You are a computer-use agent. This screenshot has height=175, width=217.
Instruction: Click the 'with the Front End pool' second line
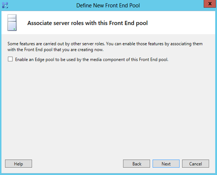(x=56, y=50)
